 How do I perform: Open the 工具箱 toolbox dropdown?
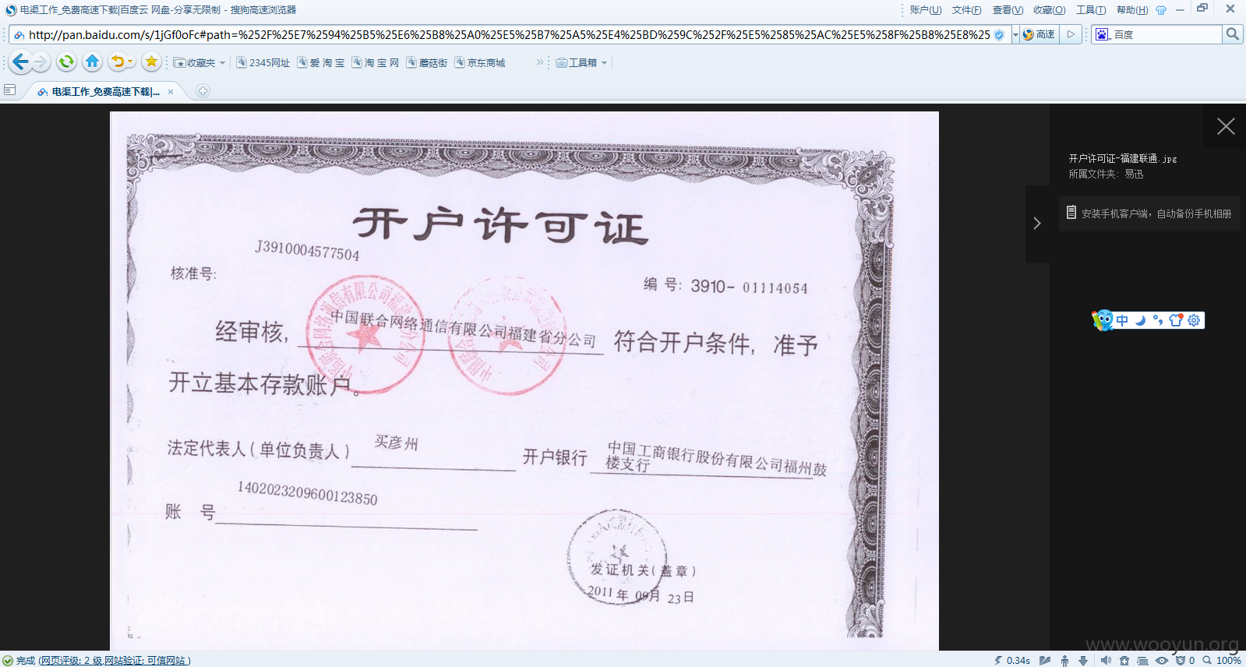581,62
